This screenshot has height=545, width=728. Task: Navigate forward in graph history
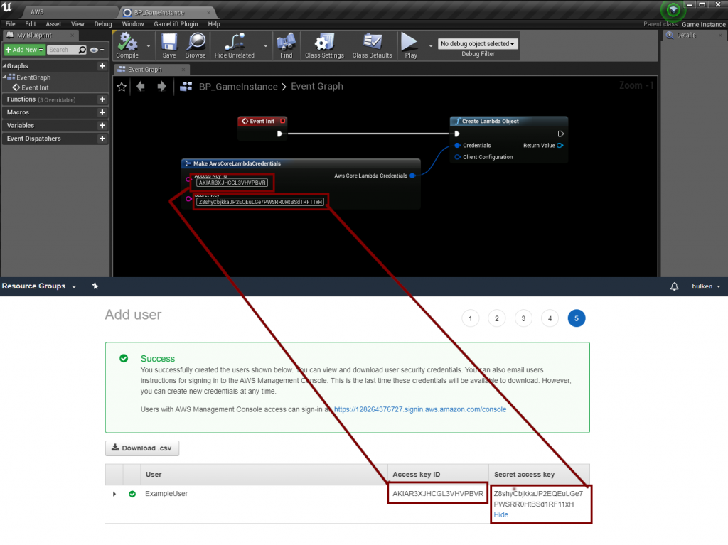161,87
